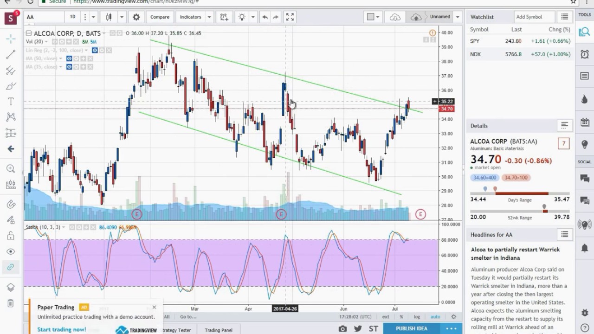
Task: Open candlestick chart style dropdown arrow
Action: pyautogui.click(x=122, y=17)
